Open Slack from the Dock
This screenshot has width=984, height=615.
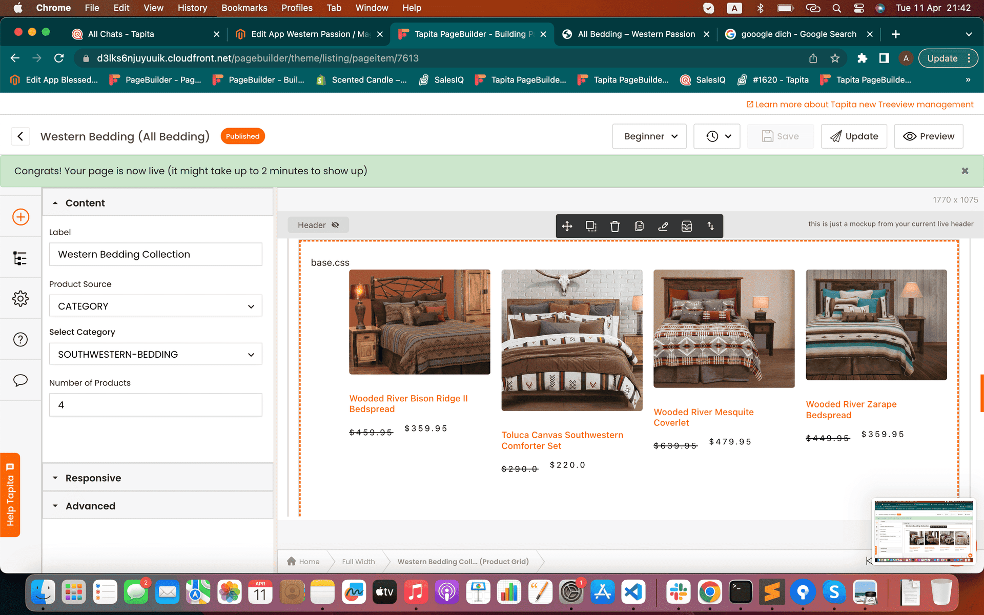pyautogui.click(x=679, y=592)
